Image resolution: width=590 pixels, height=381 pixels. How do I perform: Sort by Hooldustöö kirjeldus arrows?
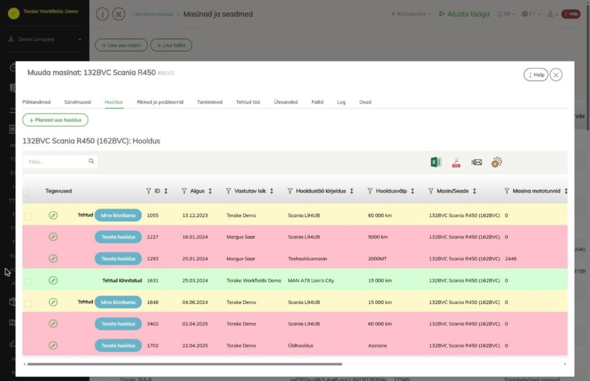click(351, 191)
